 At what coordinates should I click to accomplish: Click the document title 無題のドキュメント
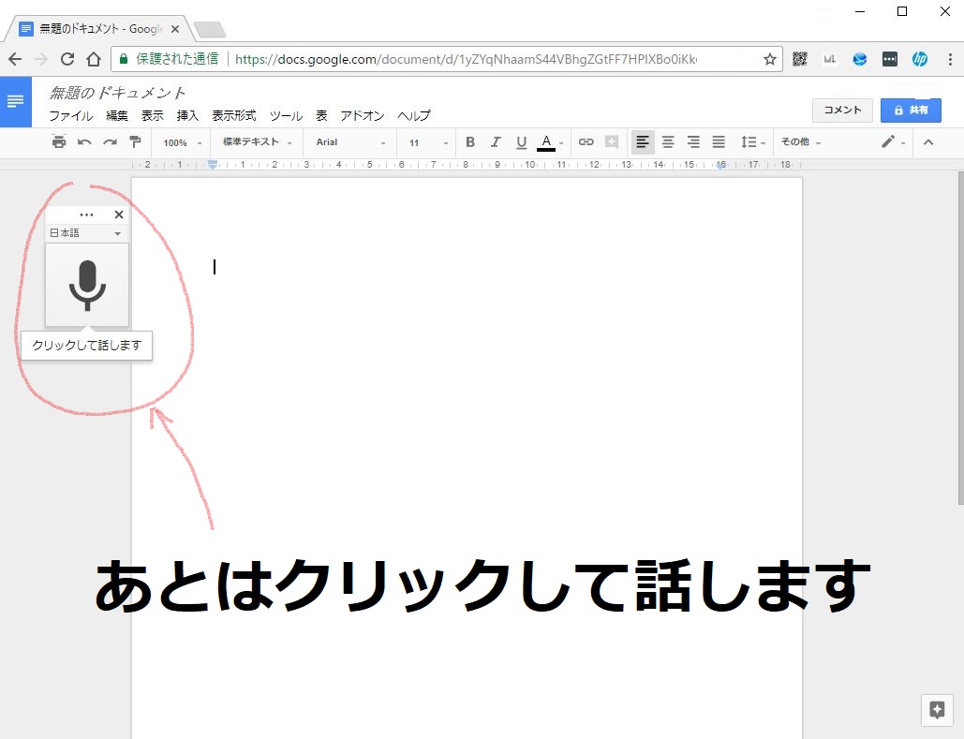(x=117, y=93)
